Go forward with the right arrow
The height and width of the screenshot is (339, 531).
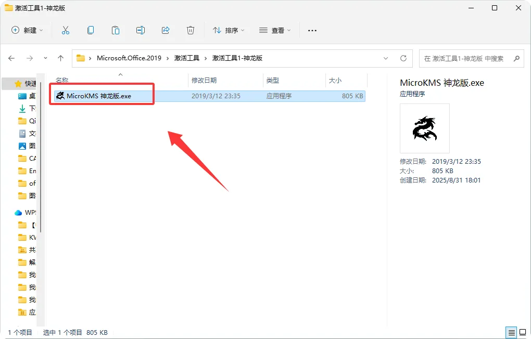pyautogui.click(x=30, y=58)
